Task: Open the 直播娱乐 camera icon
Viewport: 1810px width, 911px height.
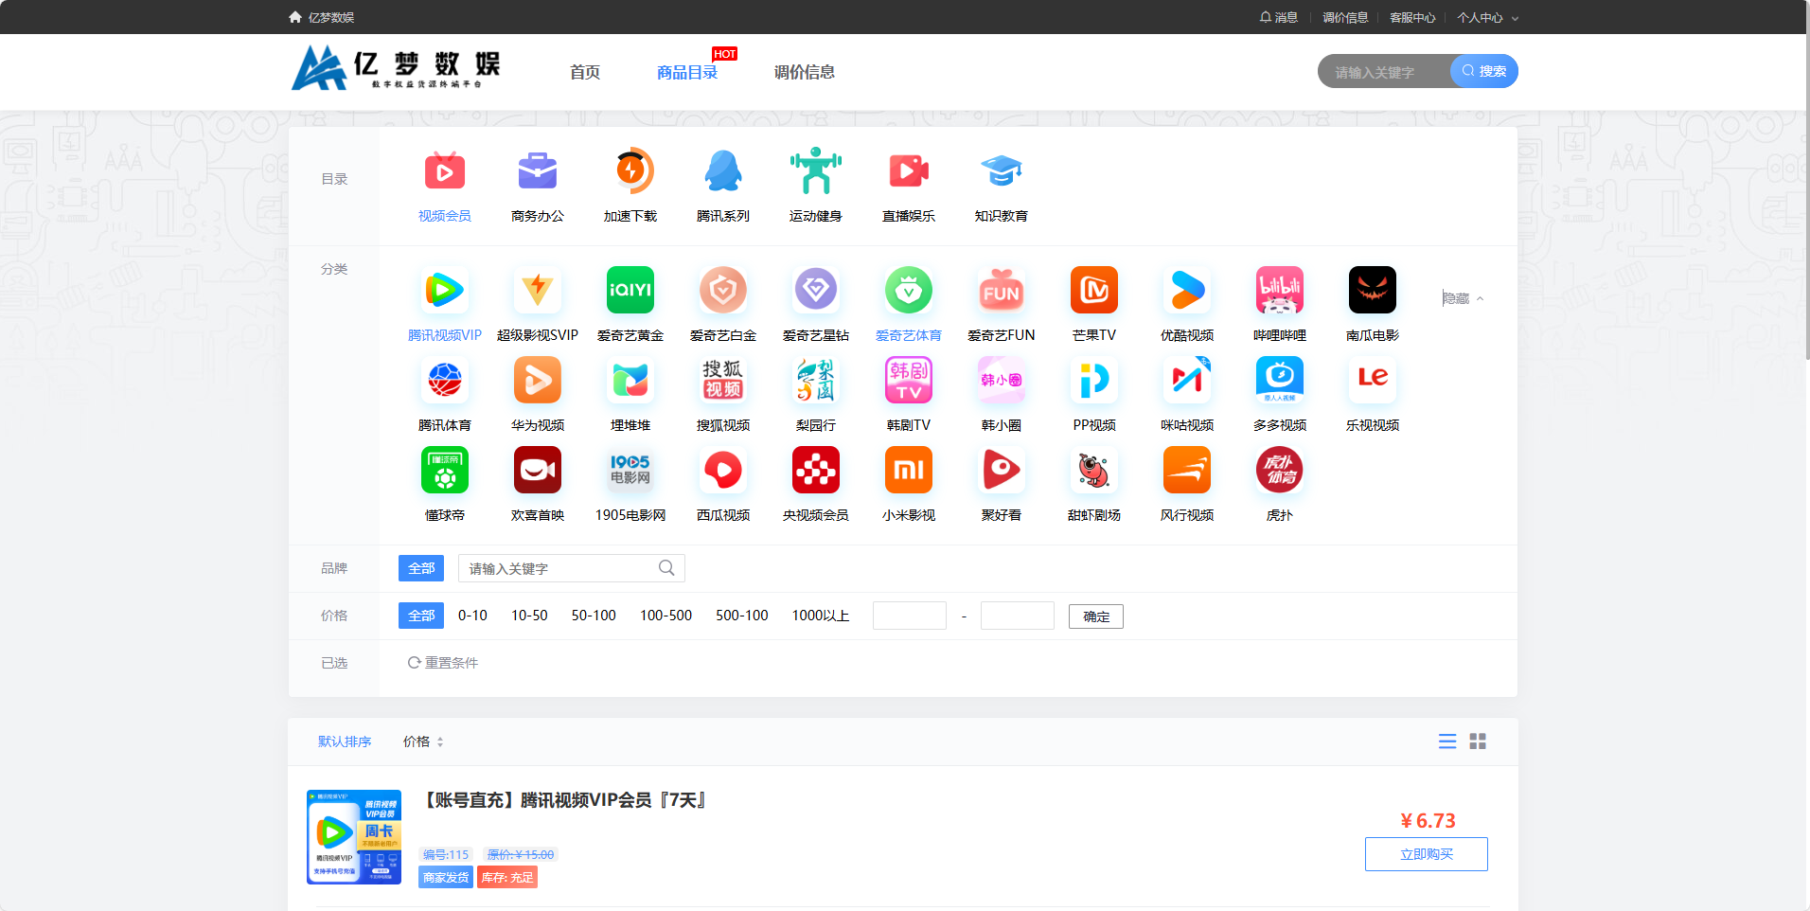Action: pos(909,172)
